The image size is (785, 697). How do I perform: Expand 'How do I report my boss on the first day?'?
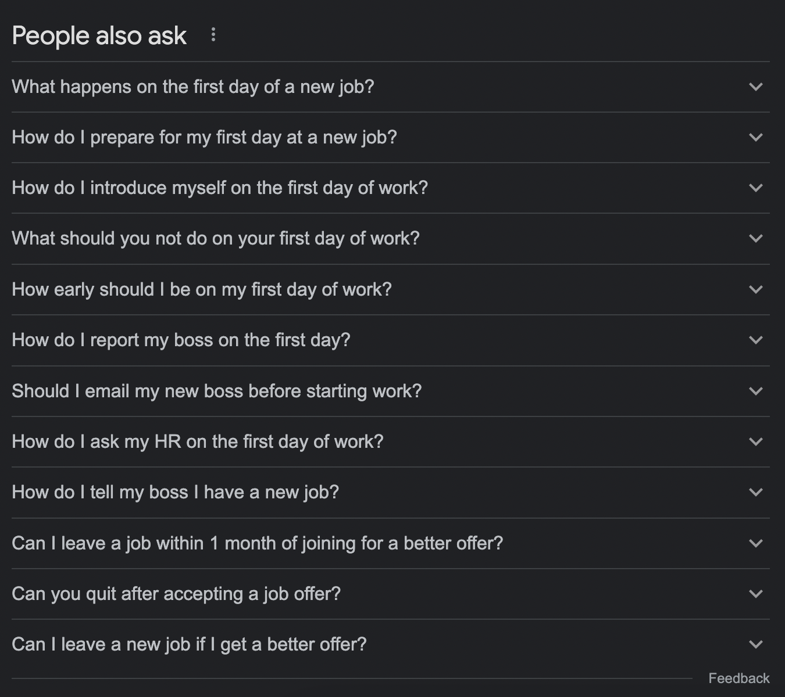coord(755,340)
